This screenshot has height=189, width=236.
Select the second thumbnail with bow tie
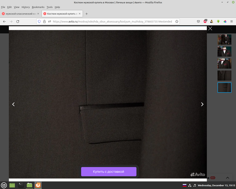click(x=225, y=52)
